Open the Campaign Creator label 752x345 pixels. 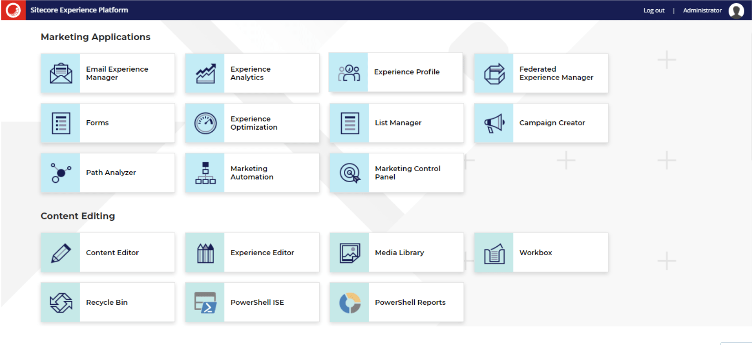[552, 123]
